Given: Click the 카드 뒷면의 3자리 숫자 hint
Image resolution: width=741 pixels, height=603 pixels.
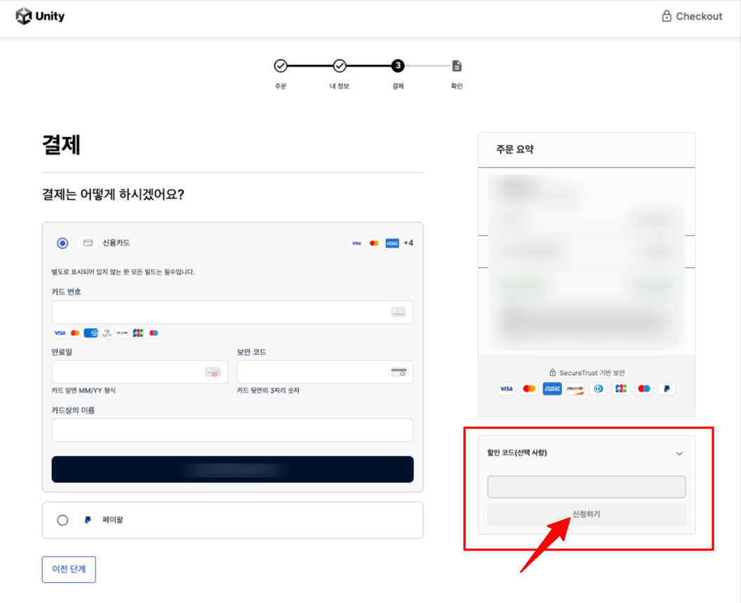Looking at the screenshot, I should 269,391.
